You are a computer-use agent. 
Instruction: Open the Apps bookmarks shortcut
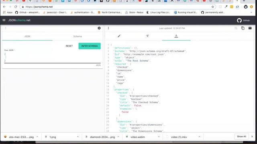(8, 12)
